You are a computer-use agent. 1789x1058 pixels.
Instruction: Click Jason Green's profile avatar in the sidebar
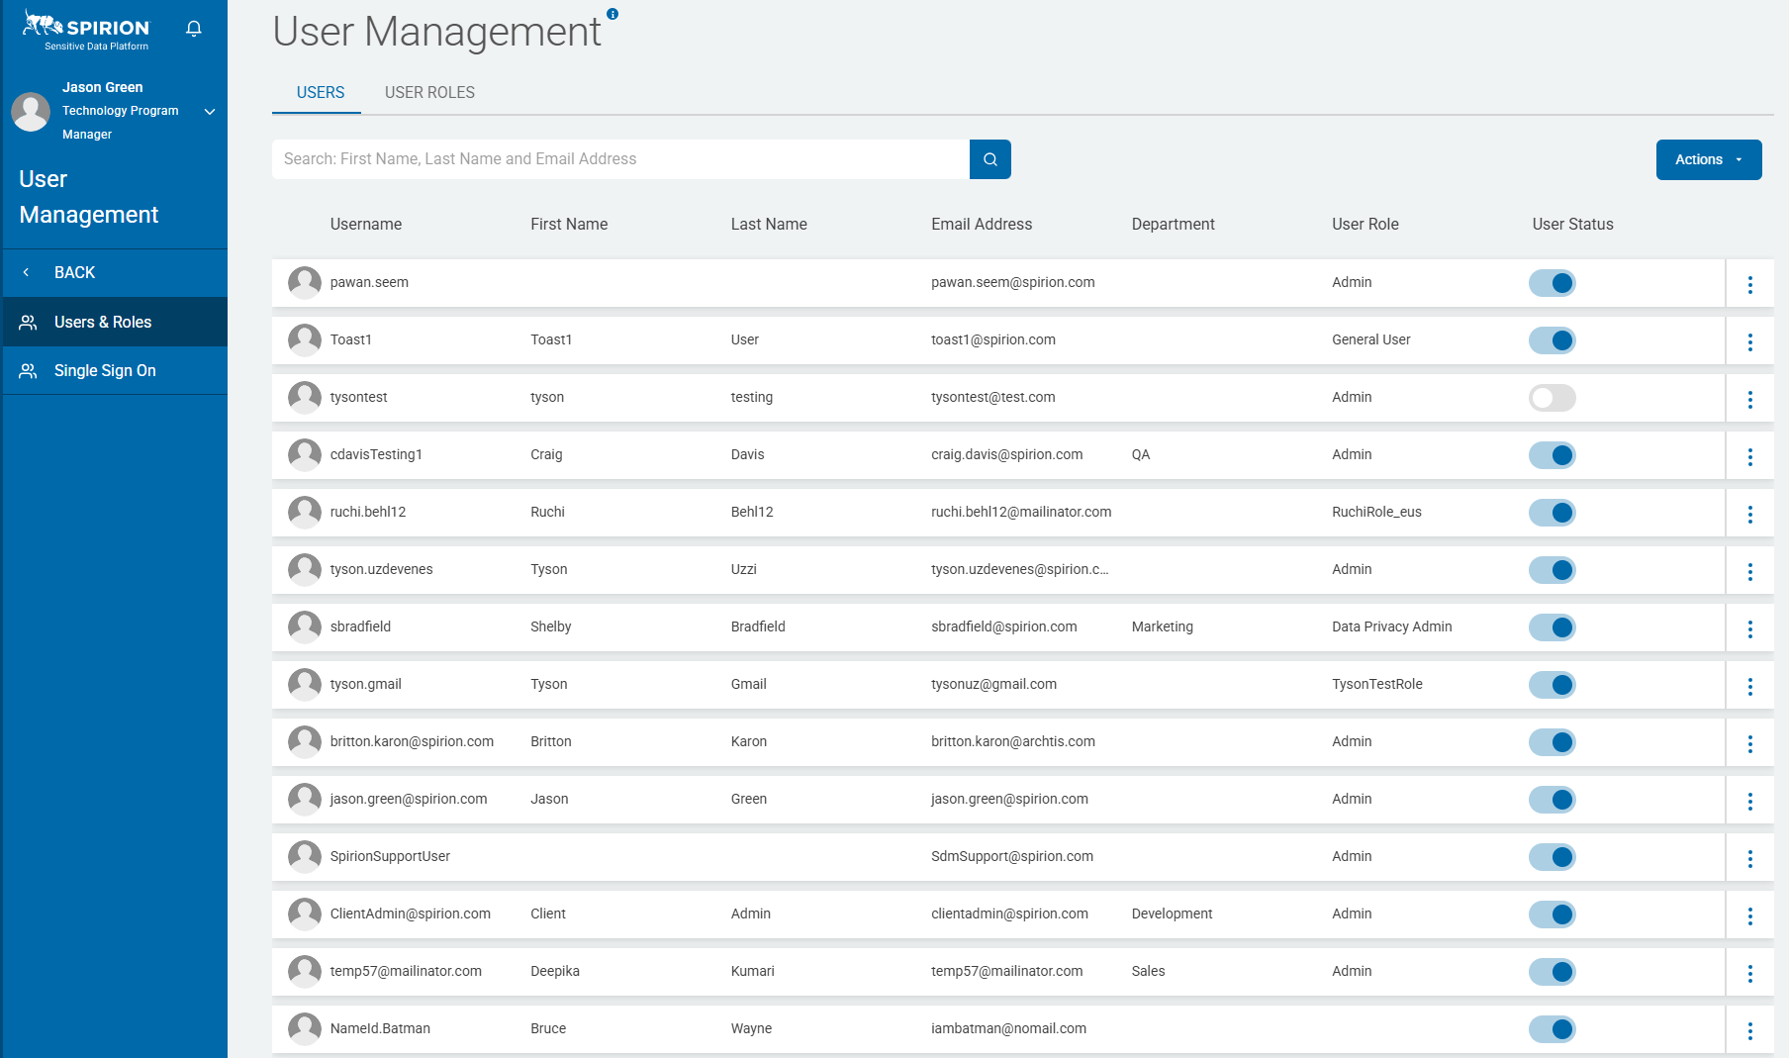tap(31, 112)
